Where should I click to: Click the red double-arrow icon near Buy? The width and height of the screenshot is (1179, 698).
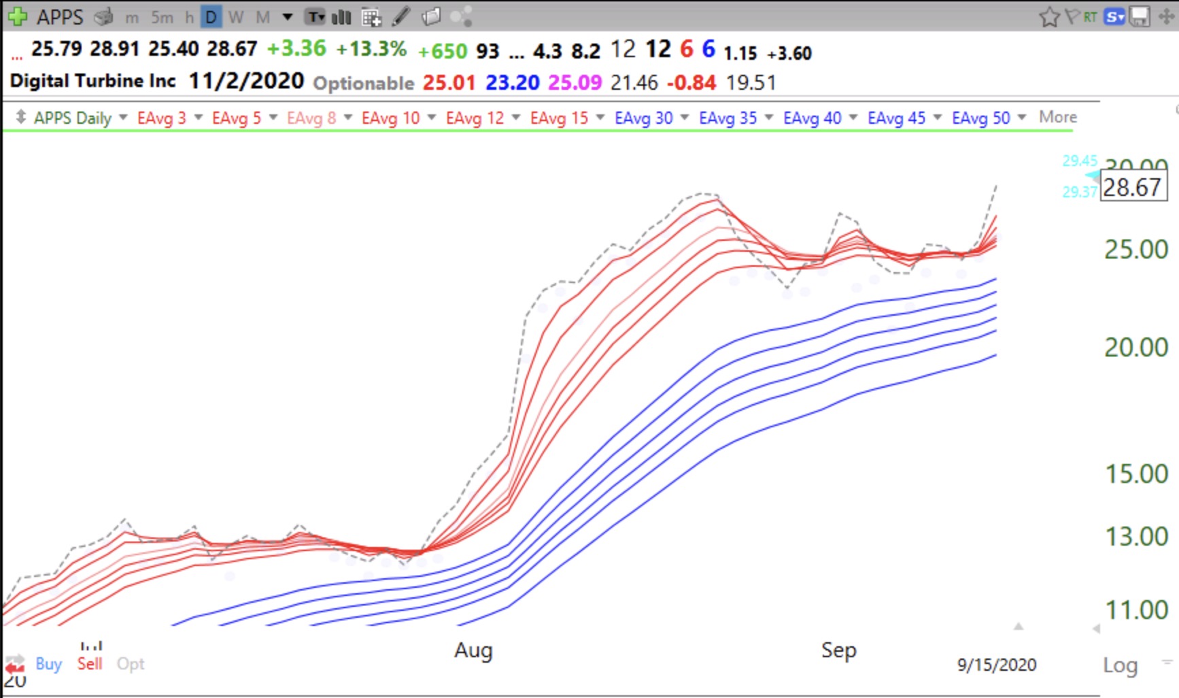[x=15, y=664]
